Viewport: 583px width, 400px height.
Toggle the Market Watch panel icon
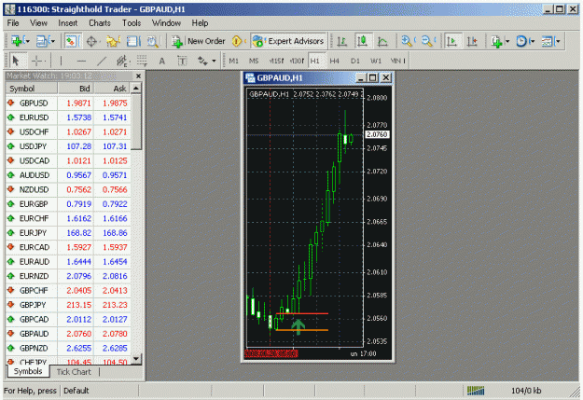coord(72,41)
